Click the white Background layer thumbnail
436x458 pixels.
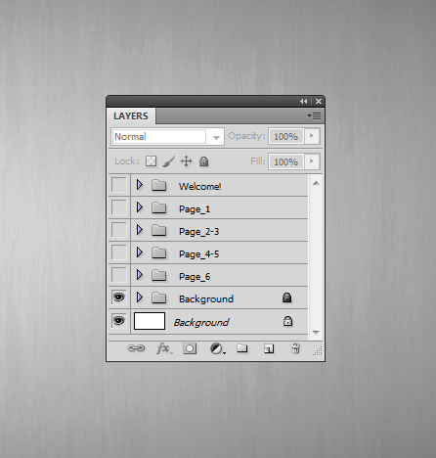pos(150,321)
